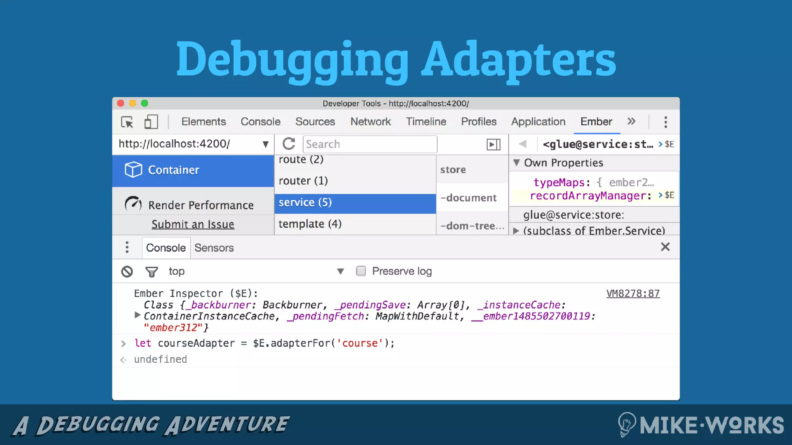792x445 pixels.
Task: Collapse the Own Properties section
Action: (516, 163)
